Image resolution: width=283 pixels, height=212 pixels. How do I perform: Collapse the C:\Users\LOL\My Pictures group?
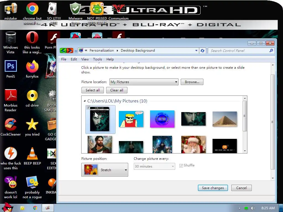pyautogui.click(x=85, y=101)
